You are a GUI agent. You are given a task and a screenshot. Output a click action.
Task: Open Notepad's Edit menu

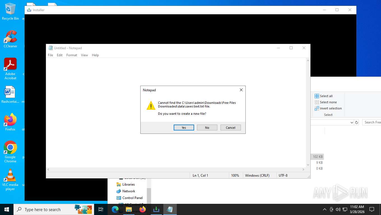(x=60, y=55)
